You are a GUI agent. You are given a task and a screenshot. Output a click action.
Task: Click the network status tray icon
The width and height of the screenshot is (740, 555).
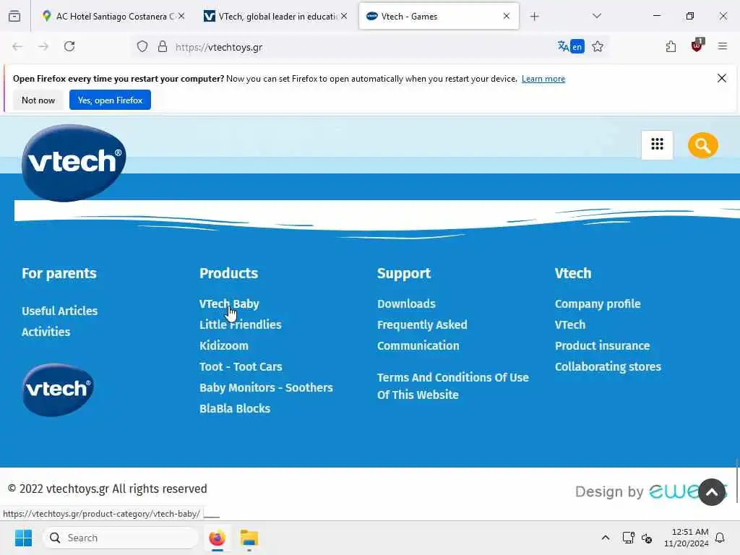[628, 538]
